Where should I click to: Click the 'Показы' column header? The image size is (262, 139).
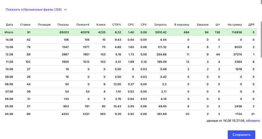pos(63,25)
